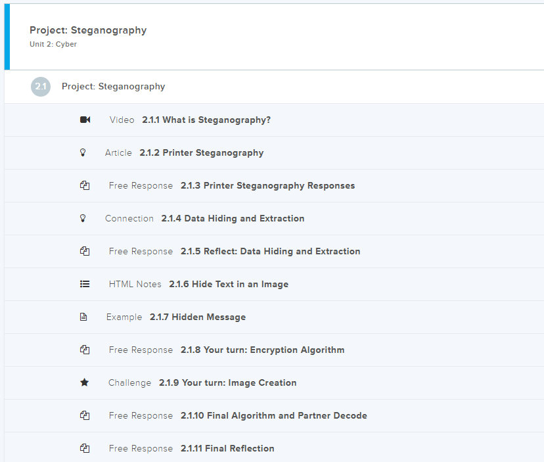Click the free response icon for 2.1.11
The width and height of the screenshot is (544, 462).
[85, 448]
